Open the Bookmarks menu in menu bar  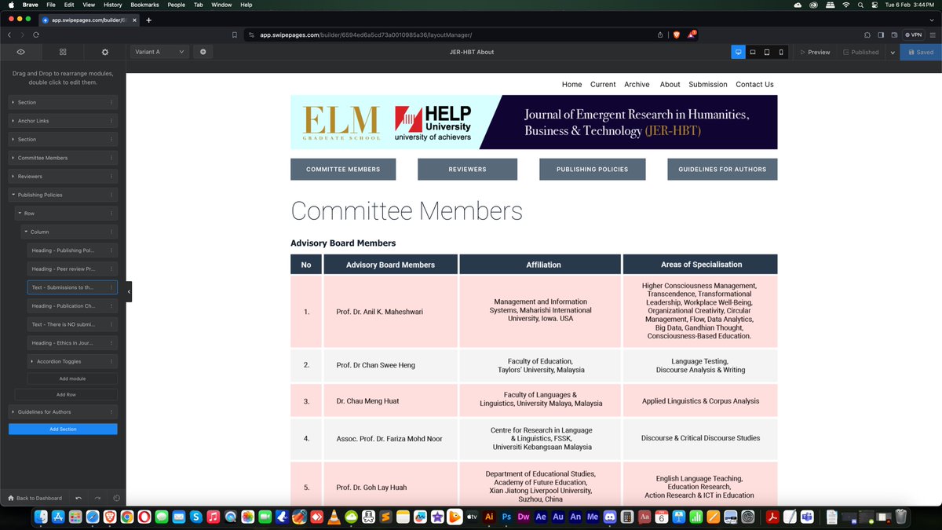coord(144,5)
